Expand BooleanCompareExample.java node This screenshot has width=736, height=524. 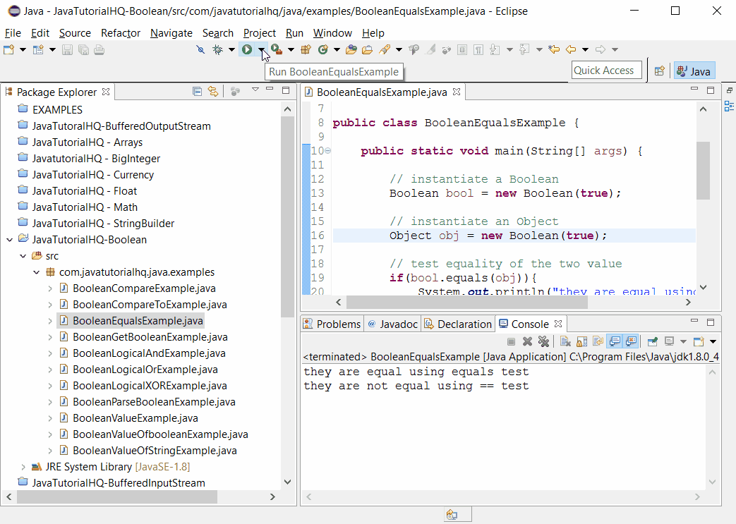50,288
